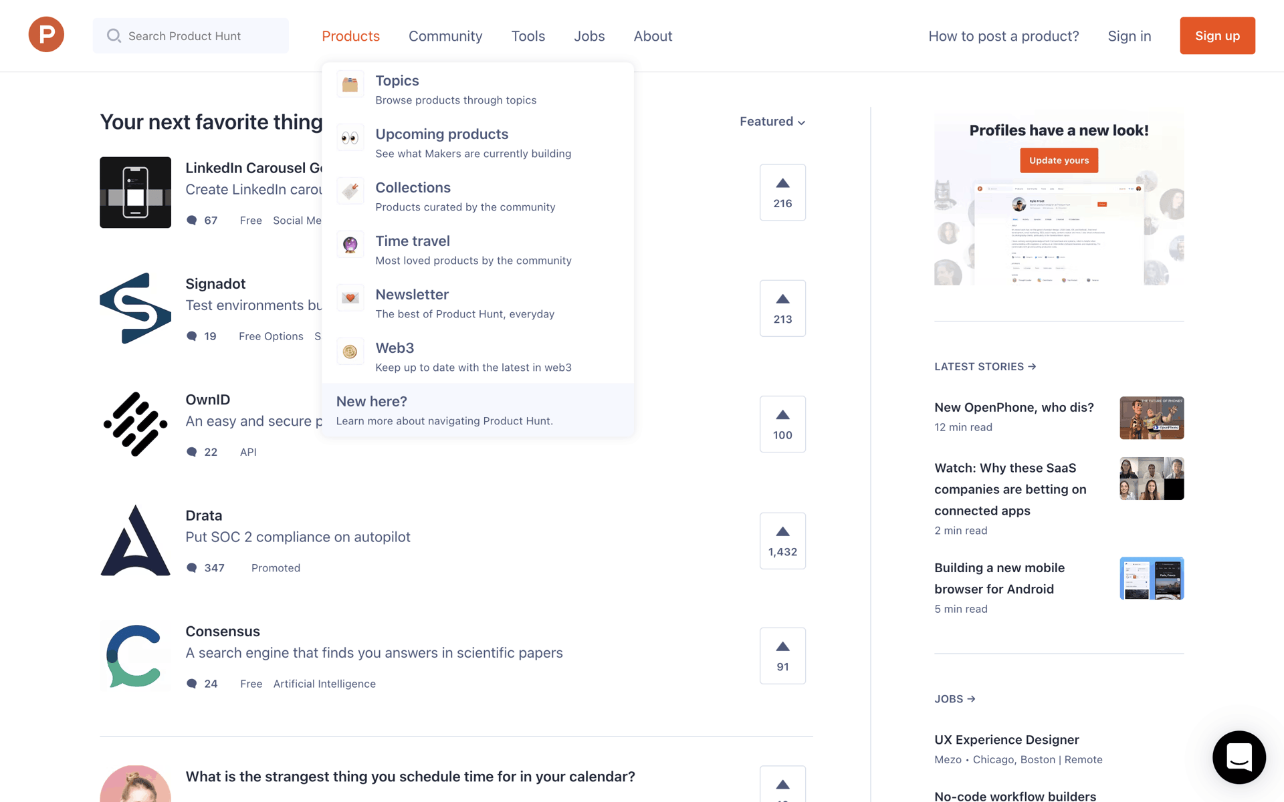Screen dimensions: 1284x802
Task: Click the Topics box icon
Action: [350, 84]
